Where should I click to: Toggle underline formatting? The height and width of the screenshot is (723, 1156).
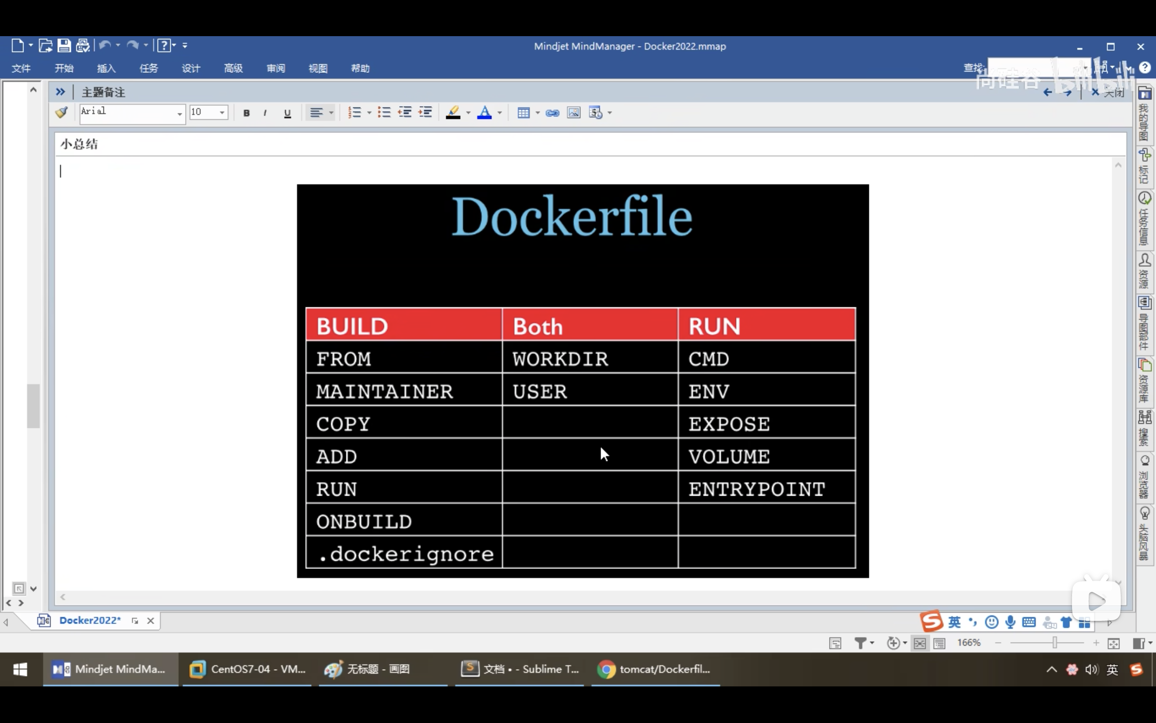(x=287, y=113)
